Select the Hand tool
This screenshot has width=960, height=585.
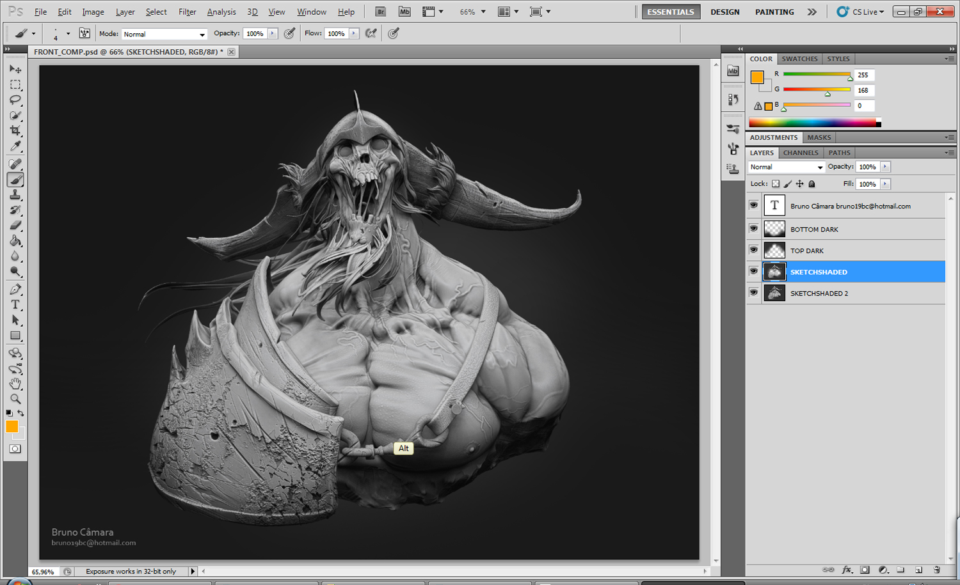[15, 384]
